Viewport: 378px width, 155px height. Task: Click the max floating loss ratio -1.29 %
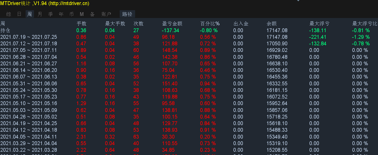361,37
